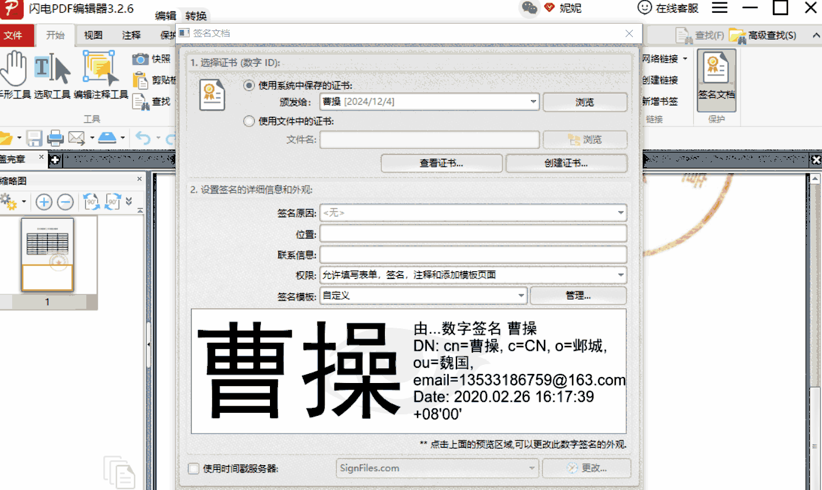This screenshot has width=822, height=490.
Task: Click the Snapshot (快照) camera icon
Action: pos(141,59)
